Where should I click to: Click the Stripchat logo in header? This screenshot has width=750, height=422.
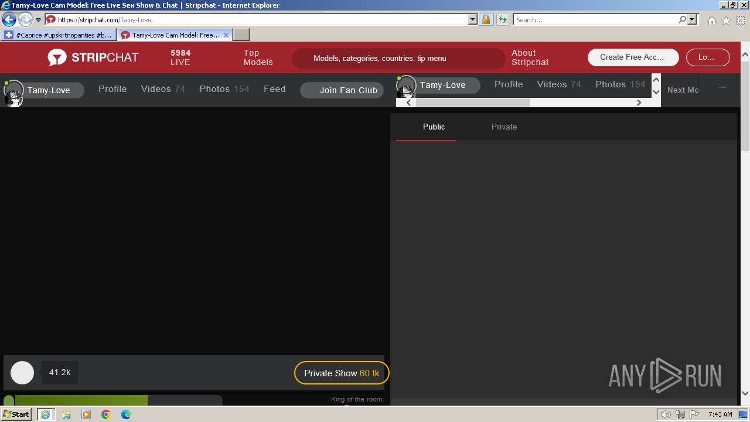click(93, 57)
